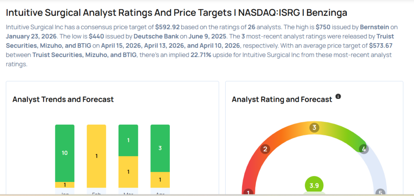Select the yellow segment of the March bar
The height and width of the screenshot is (196, 414).
(128, 172)
